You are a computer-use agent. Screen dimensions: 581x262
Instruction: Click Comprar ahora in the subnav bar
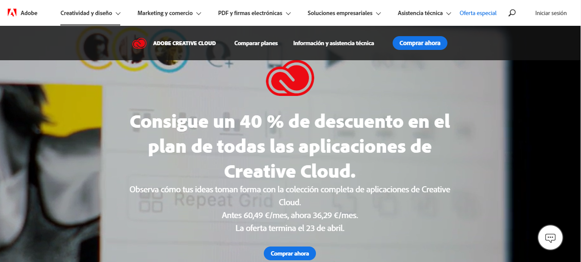pyautogui.click(x=420, y=43)
